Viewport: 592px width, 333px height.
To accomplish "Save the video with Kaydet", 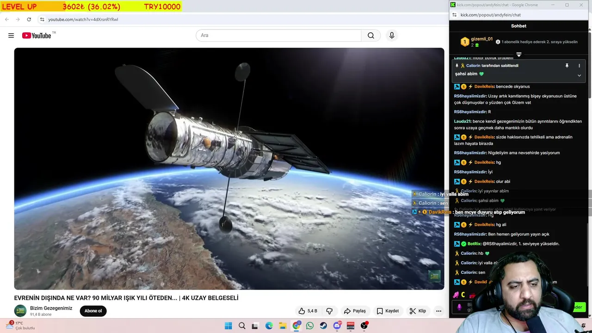I will coord(388,311).
